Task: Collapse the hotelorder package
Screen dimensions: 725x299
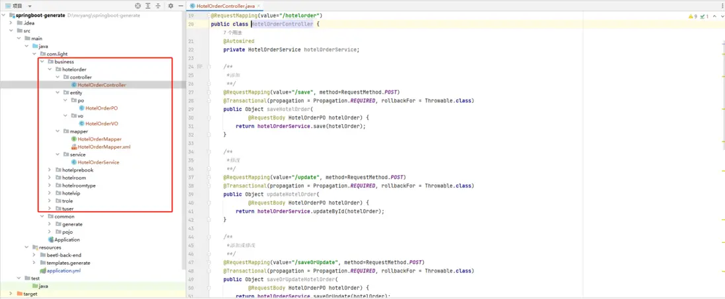Action: pos(50,70)
